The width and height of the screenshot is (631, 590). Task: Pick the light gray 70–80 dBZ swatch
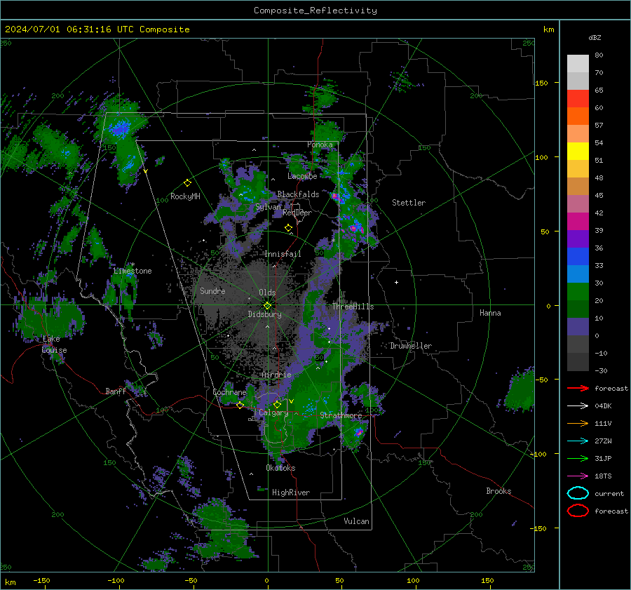[x=578, y=63]
